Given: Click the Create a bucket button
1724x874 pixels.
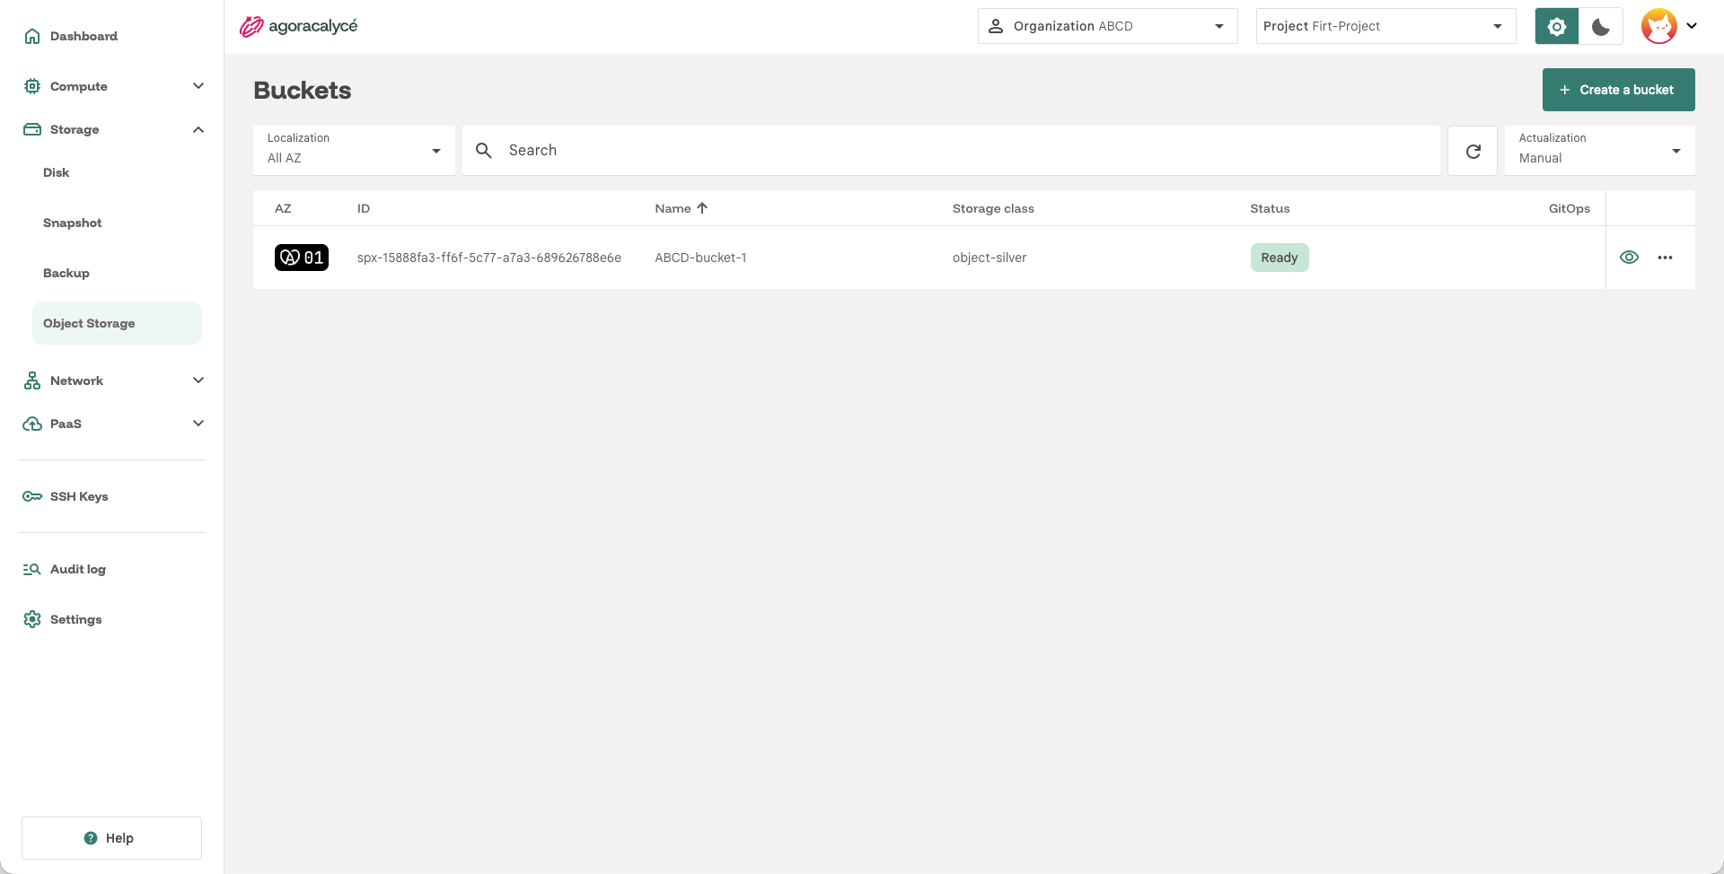Looking at the screenshot, I should [1618, 90].
